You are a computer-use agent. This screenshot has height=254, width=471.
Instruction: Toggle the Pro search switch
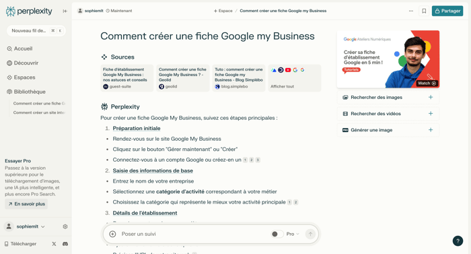[277, 234]
